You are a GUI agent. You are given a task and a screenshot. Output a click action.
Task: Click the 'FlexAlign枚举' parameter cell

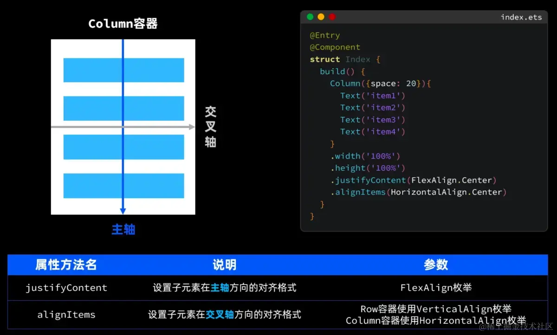point(436,288)
